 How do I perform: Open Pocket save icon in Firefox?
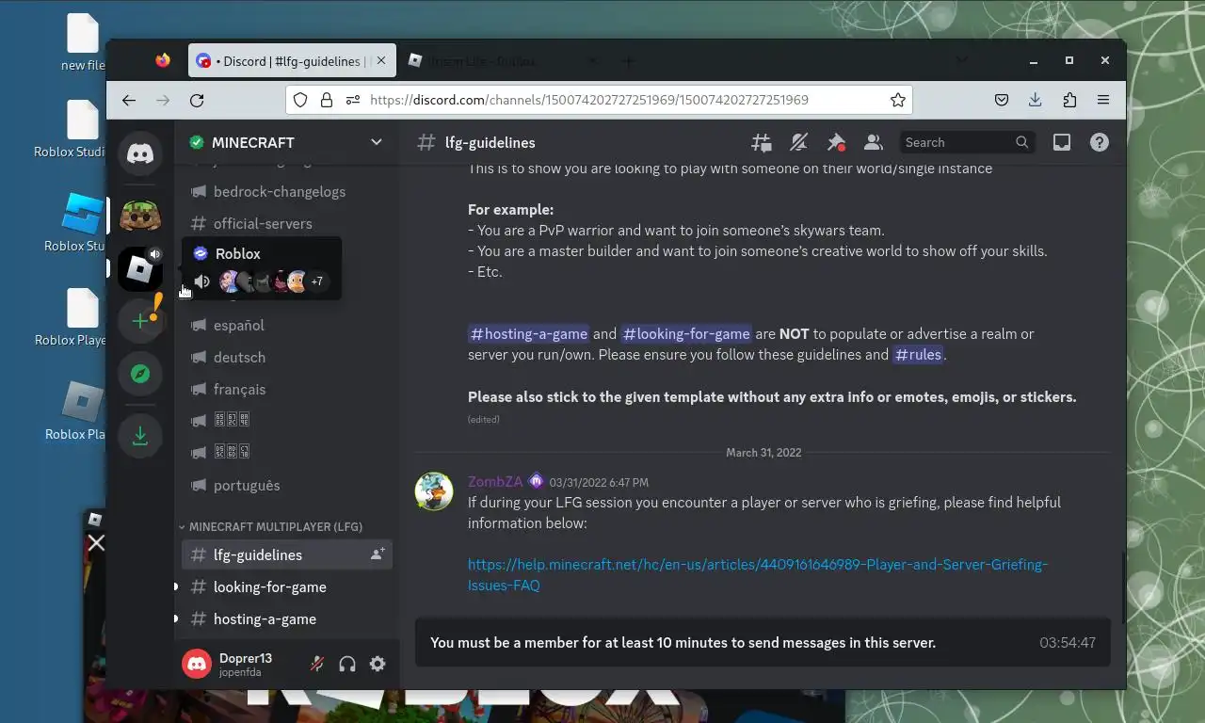[x=1002, y=100]
